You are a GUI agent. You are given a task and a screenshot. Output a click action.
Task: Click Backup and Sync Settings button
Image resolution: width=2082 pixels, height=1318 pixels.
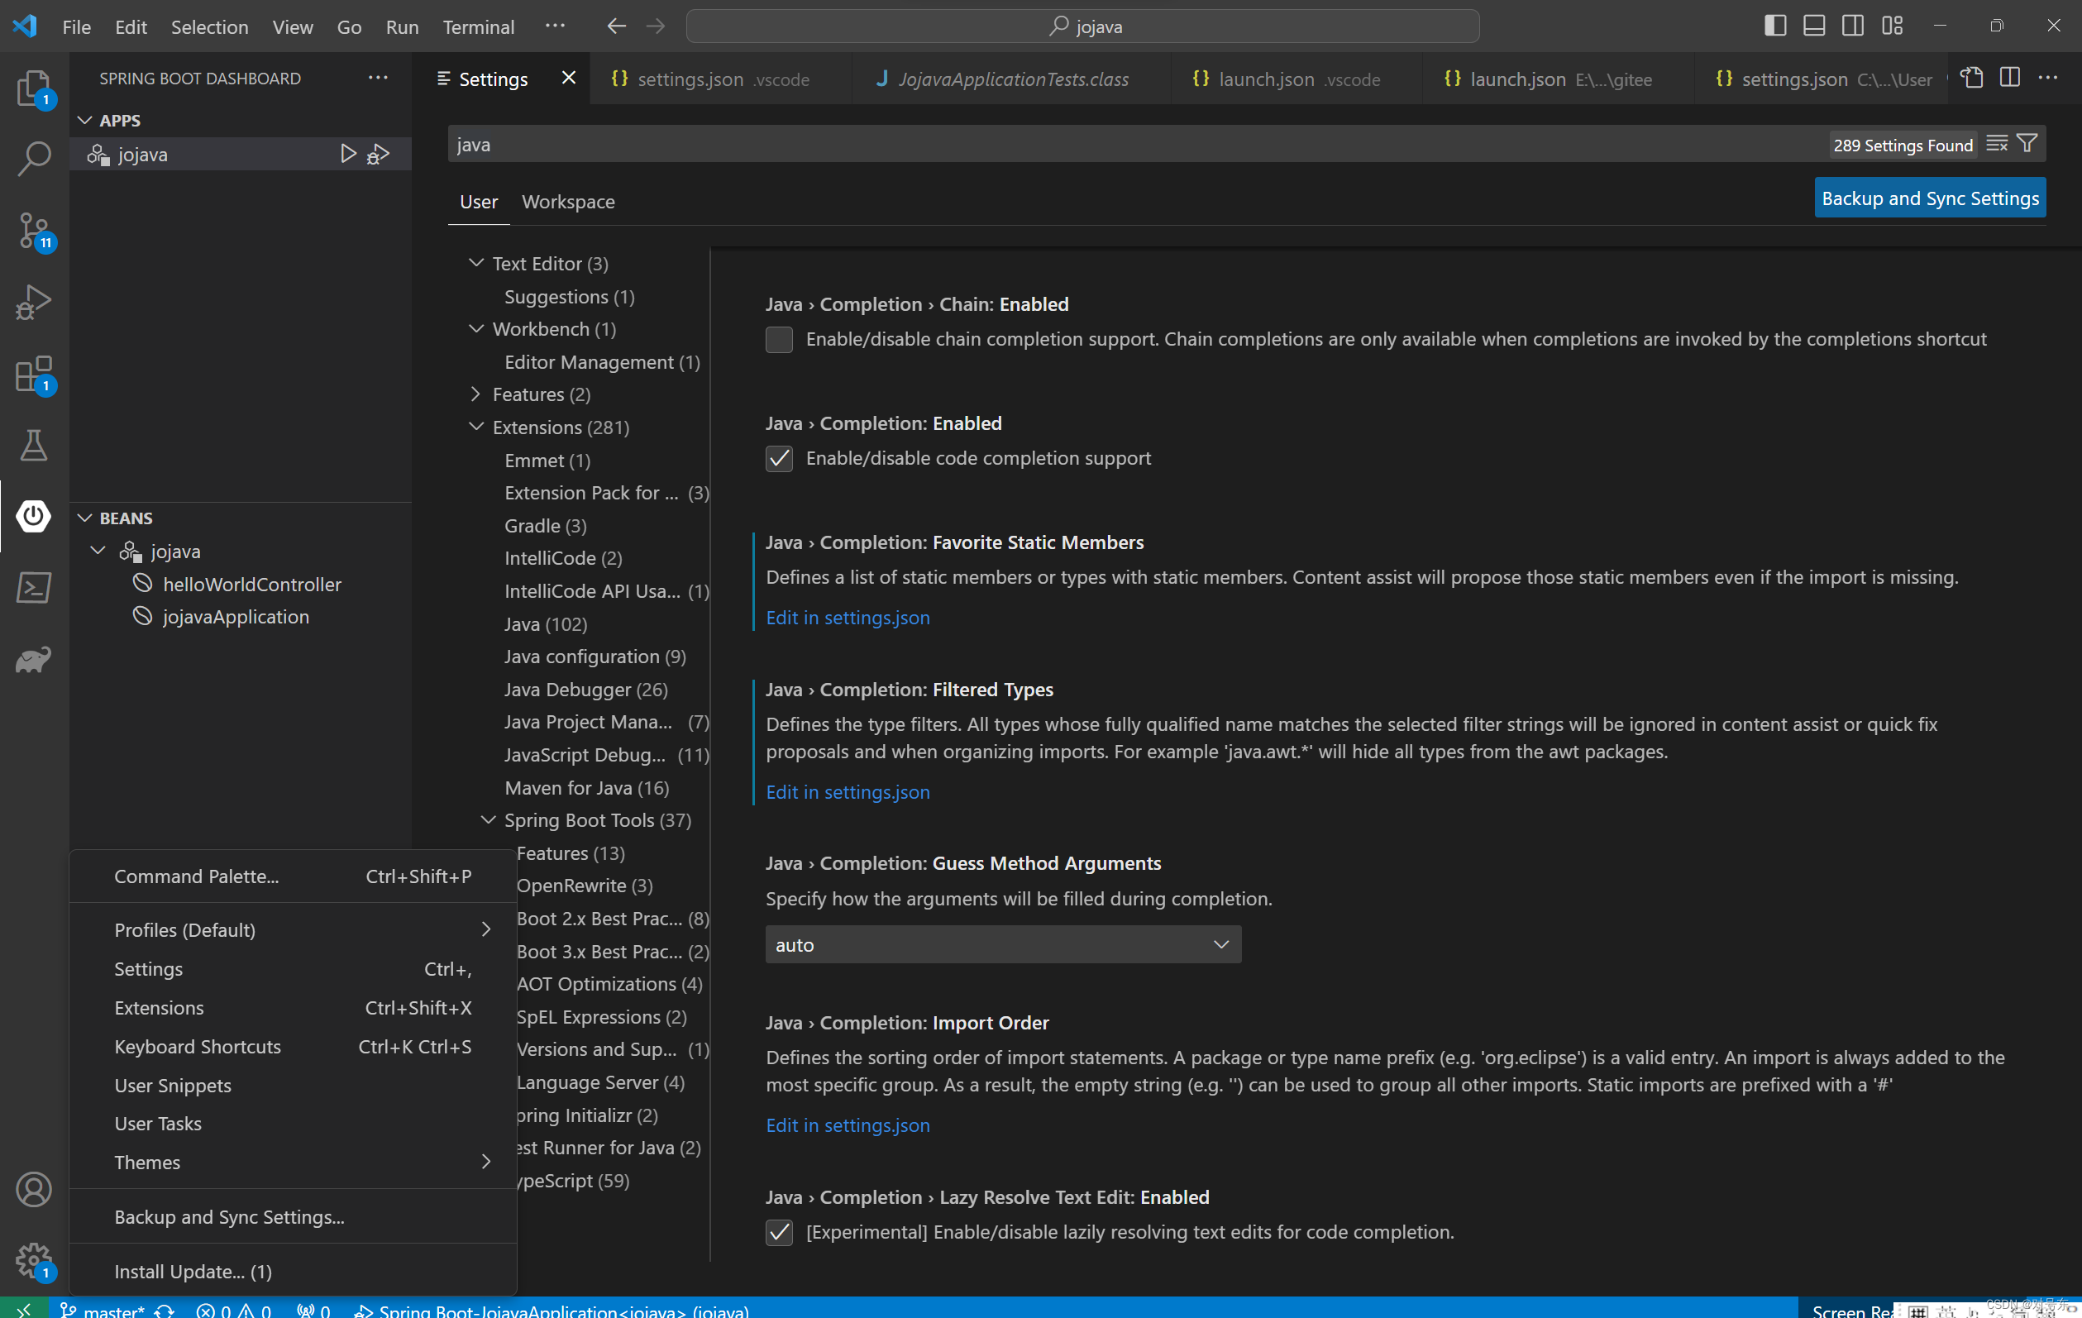pyautogui.click(x=1930, y=198)
